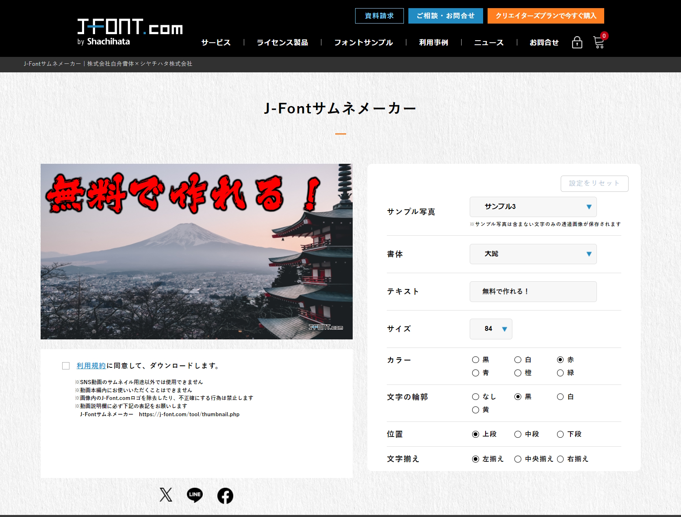681x517 pixels.
Task: Expand the 書体 font dropdown
Action: pyautogui.click(x=533, y=254)
